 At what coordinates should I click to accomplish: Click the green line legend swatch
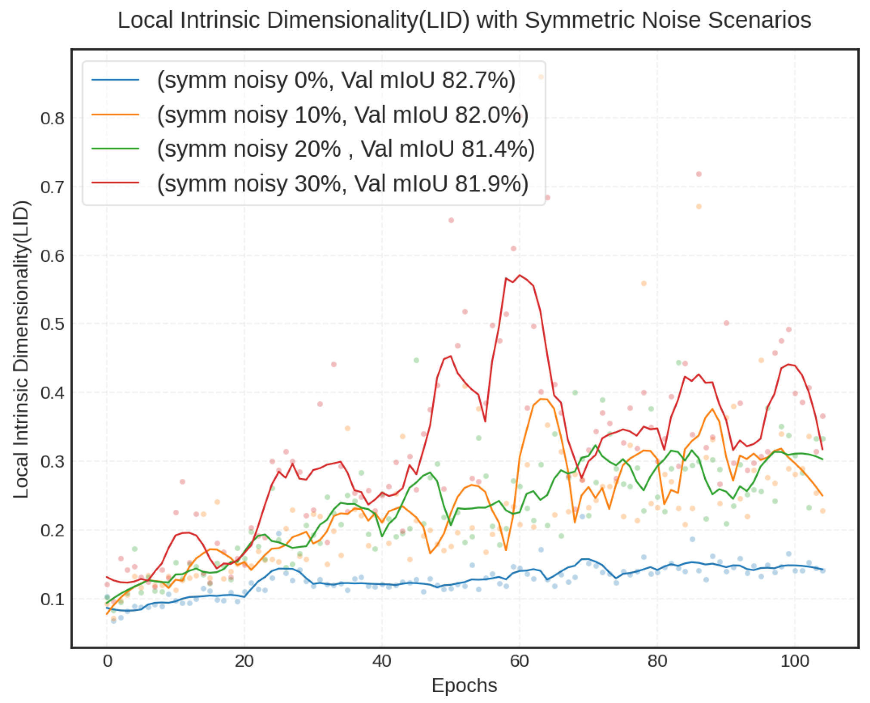[x=115, y=149]
